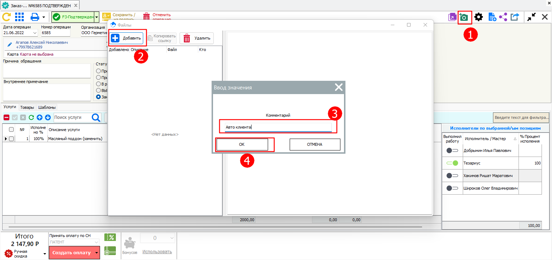Move service up with blue arrow icon
Image resolution: width=552 pixels, height=260 pixels.
tap(40, 117)
